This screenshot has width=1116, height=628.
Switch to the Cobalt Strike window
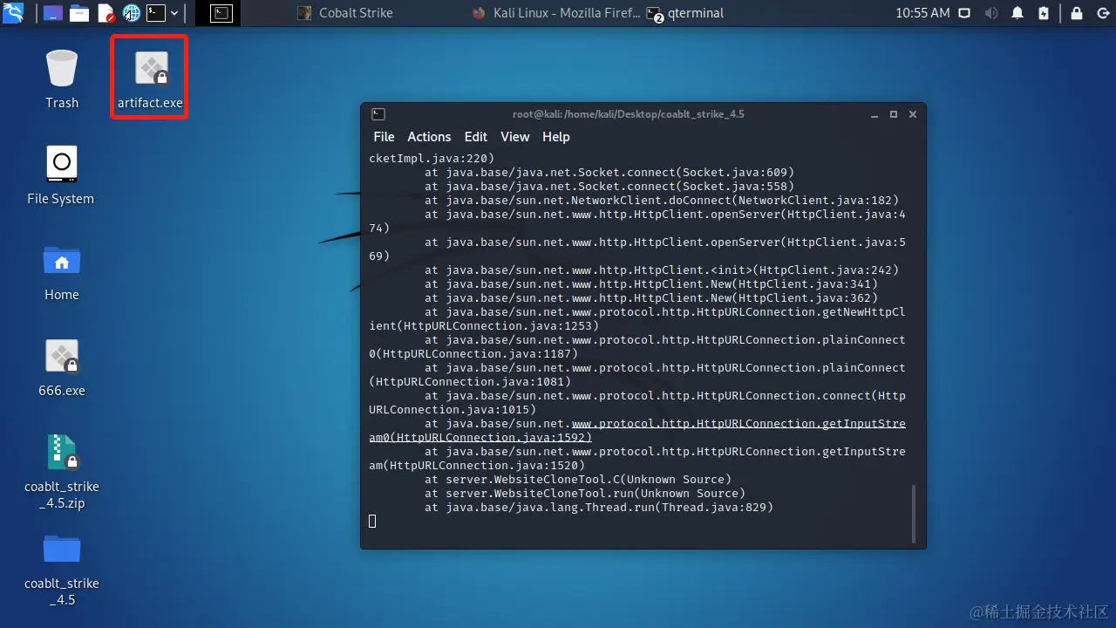[x=345, y=13]
